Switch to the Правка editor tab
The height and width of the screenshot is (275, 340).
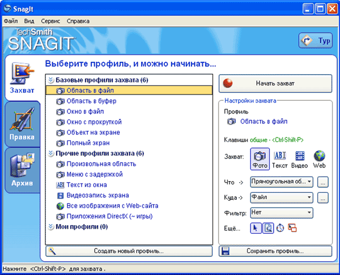(22, 124)
